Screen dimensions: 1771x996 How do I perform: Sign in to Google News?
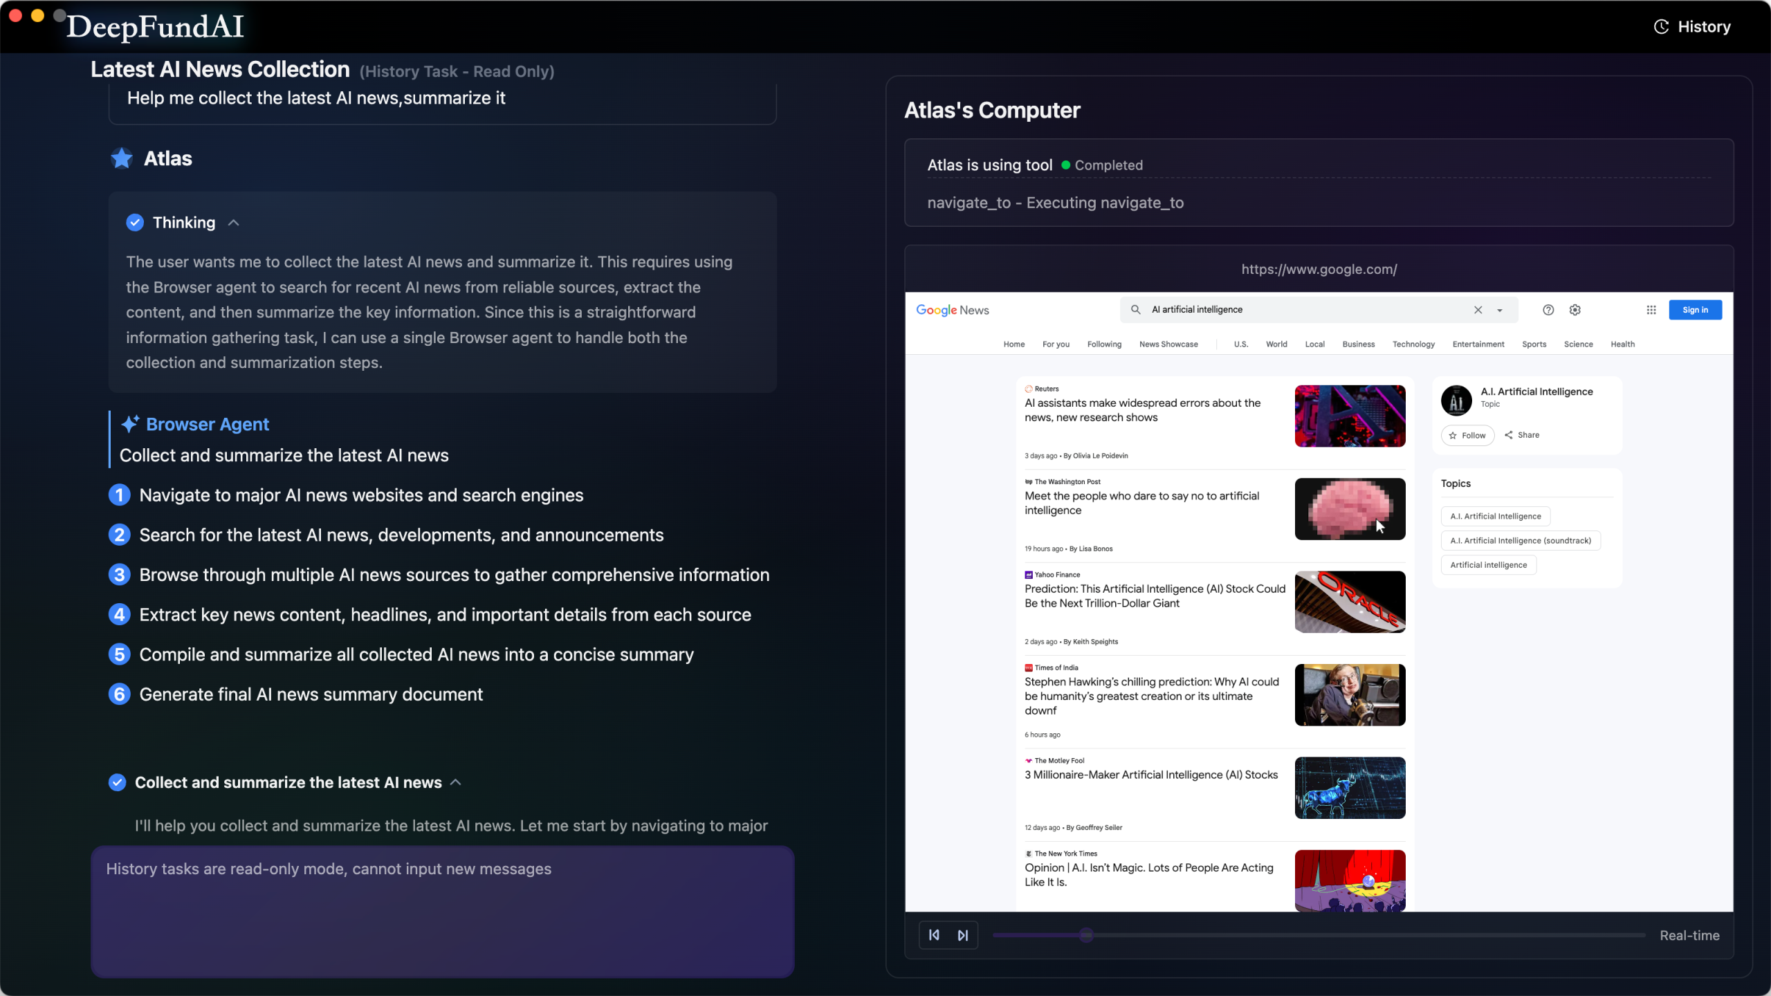[1695, 310]
